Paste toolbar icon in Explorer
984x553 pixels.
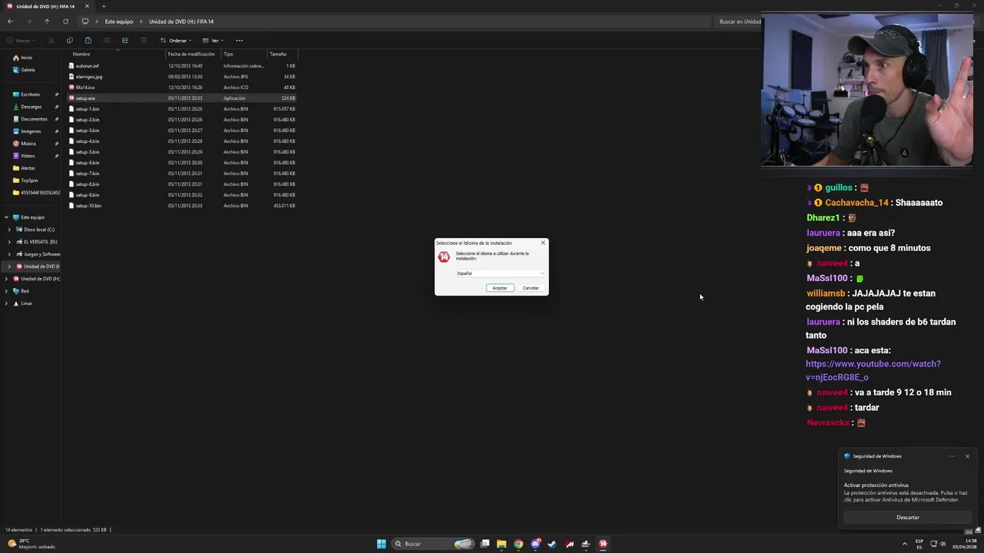tap(88, 41)
